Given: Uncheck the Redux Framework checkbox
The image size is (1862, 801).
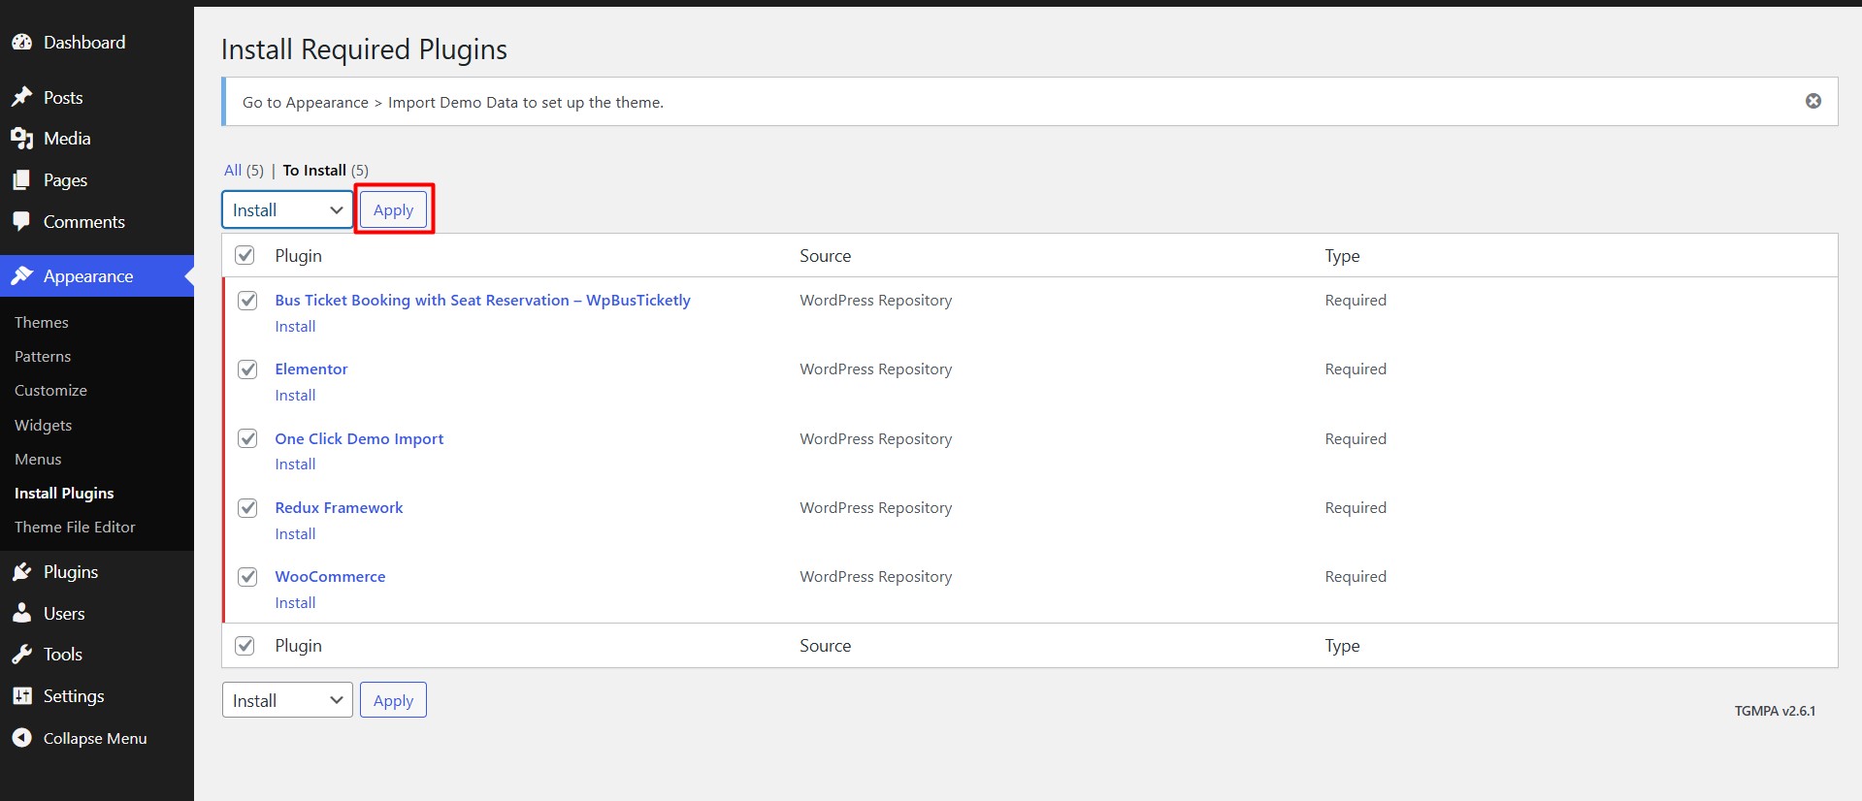Looking at the screenshot, I should [x=247, y=507].
